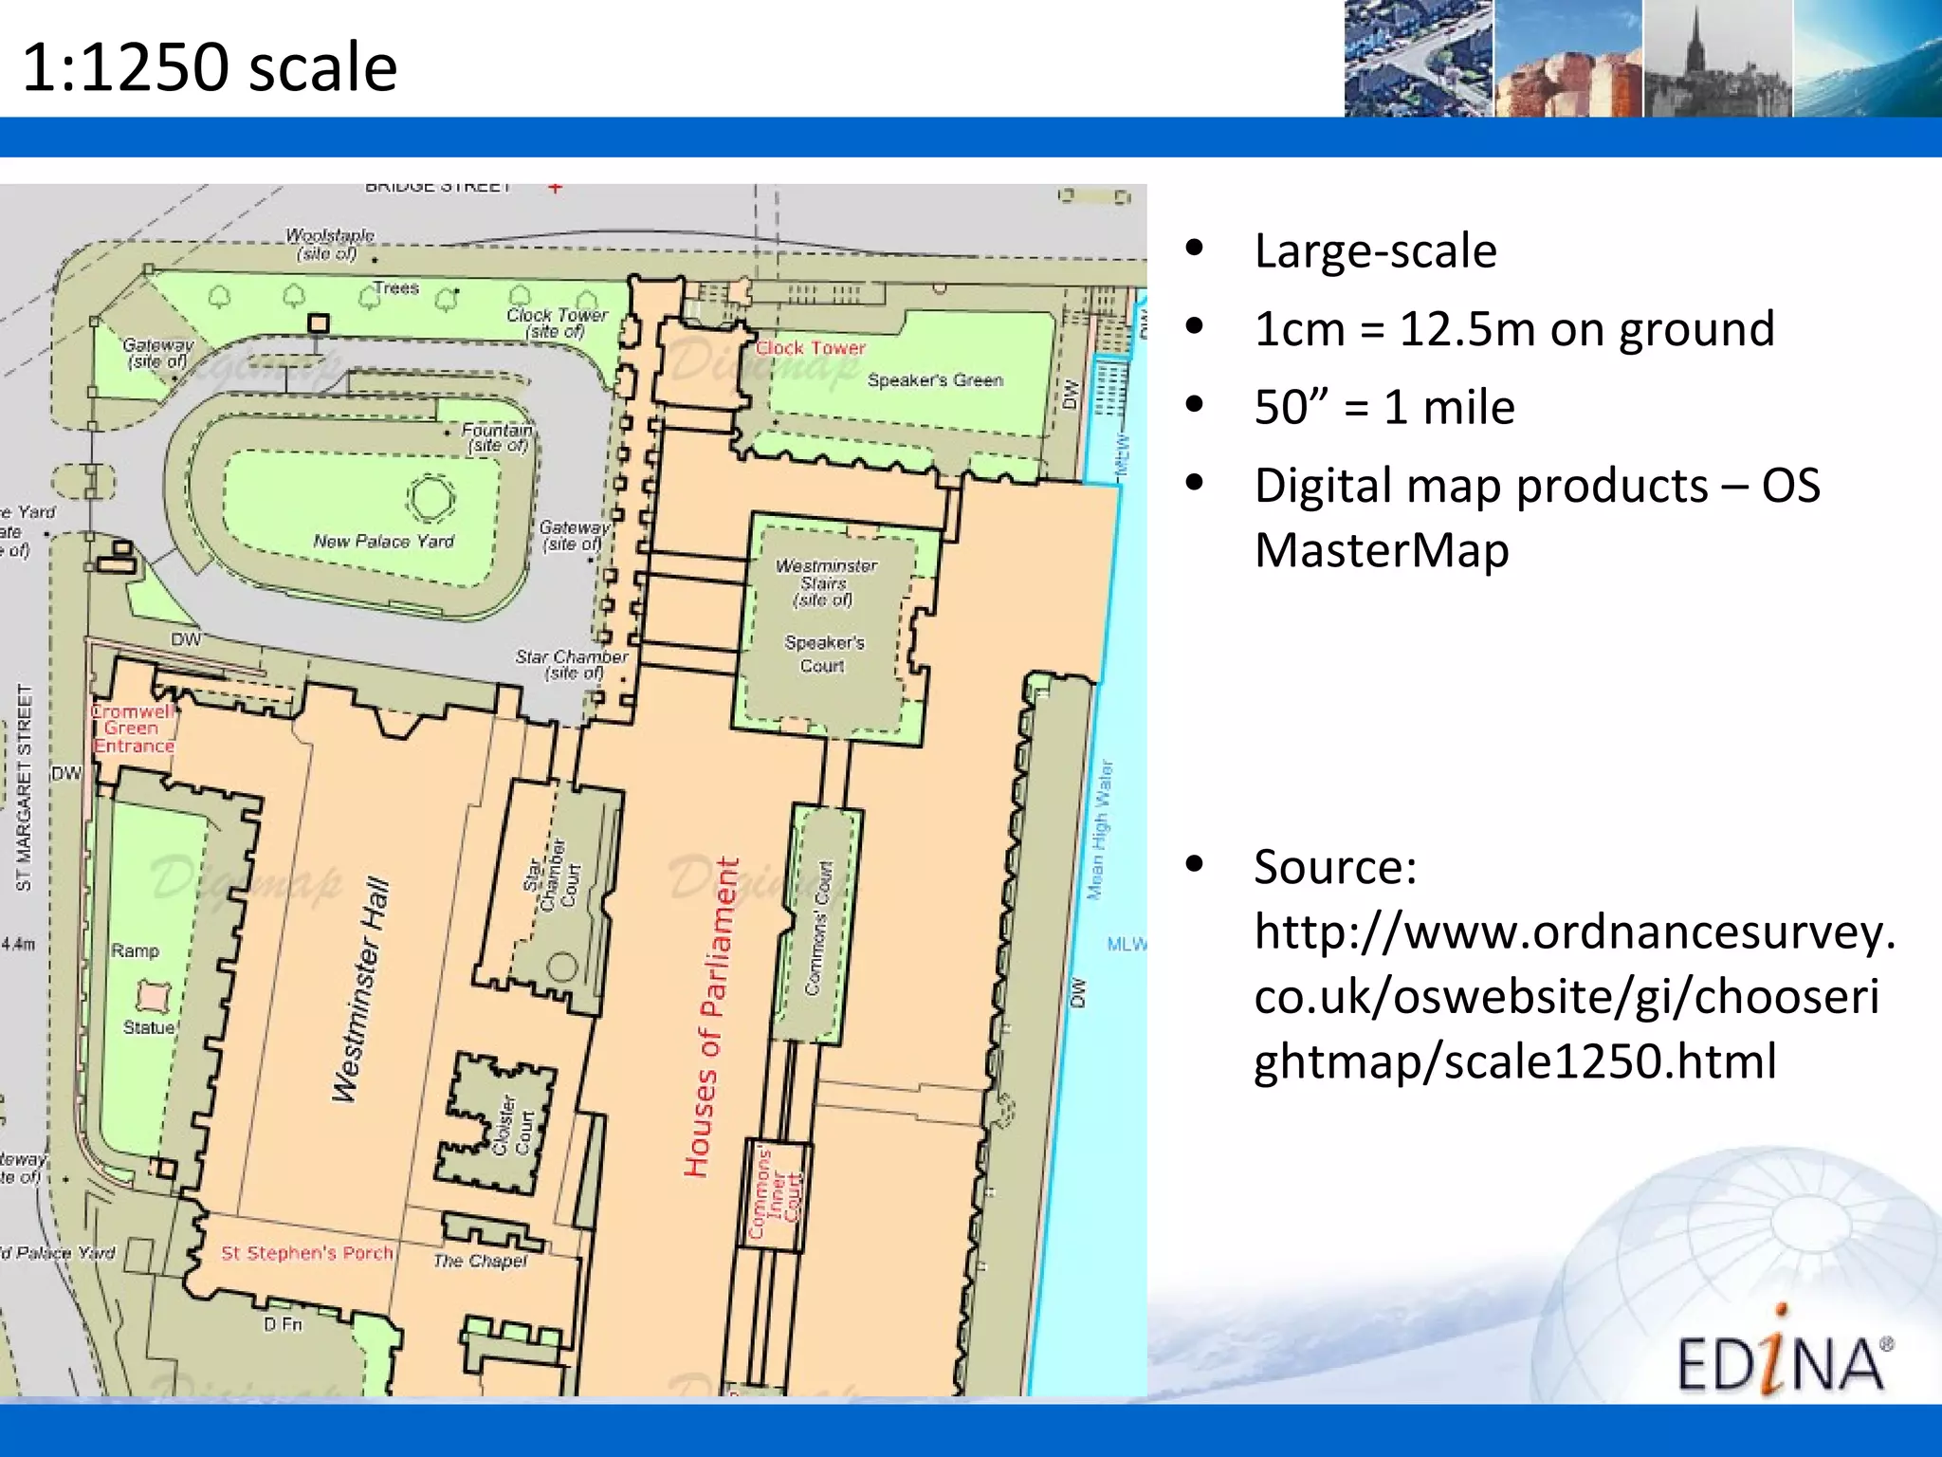Click the 'Woolstaple (site of)' label
Screen dimensions: 1942x1457
[329, 244]
